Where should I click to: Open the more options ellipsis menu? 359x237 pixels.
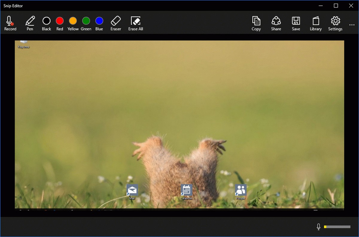tap(352, 25)
